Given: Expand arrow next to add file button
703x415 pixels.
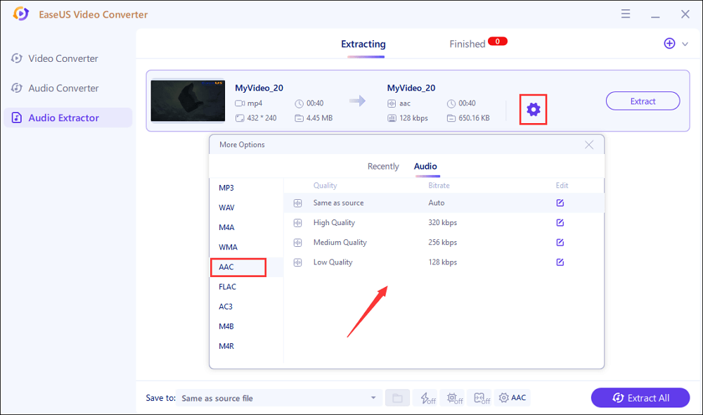Looking at the screenshot, I should coord(685,44).
